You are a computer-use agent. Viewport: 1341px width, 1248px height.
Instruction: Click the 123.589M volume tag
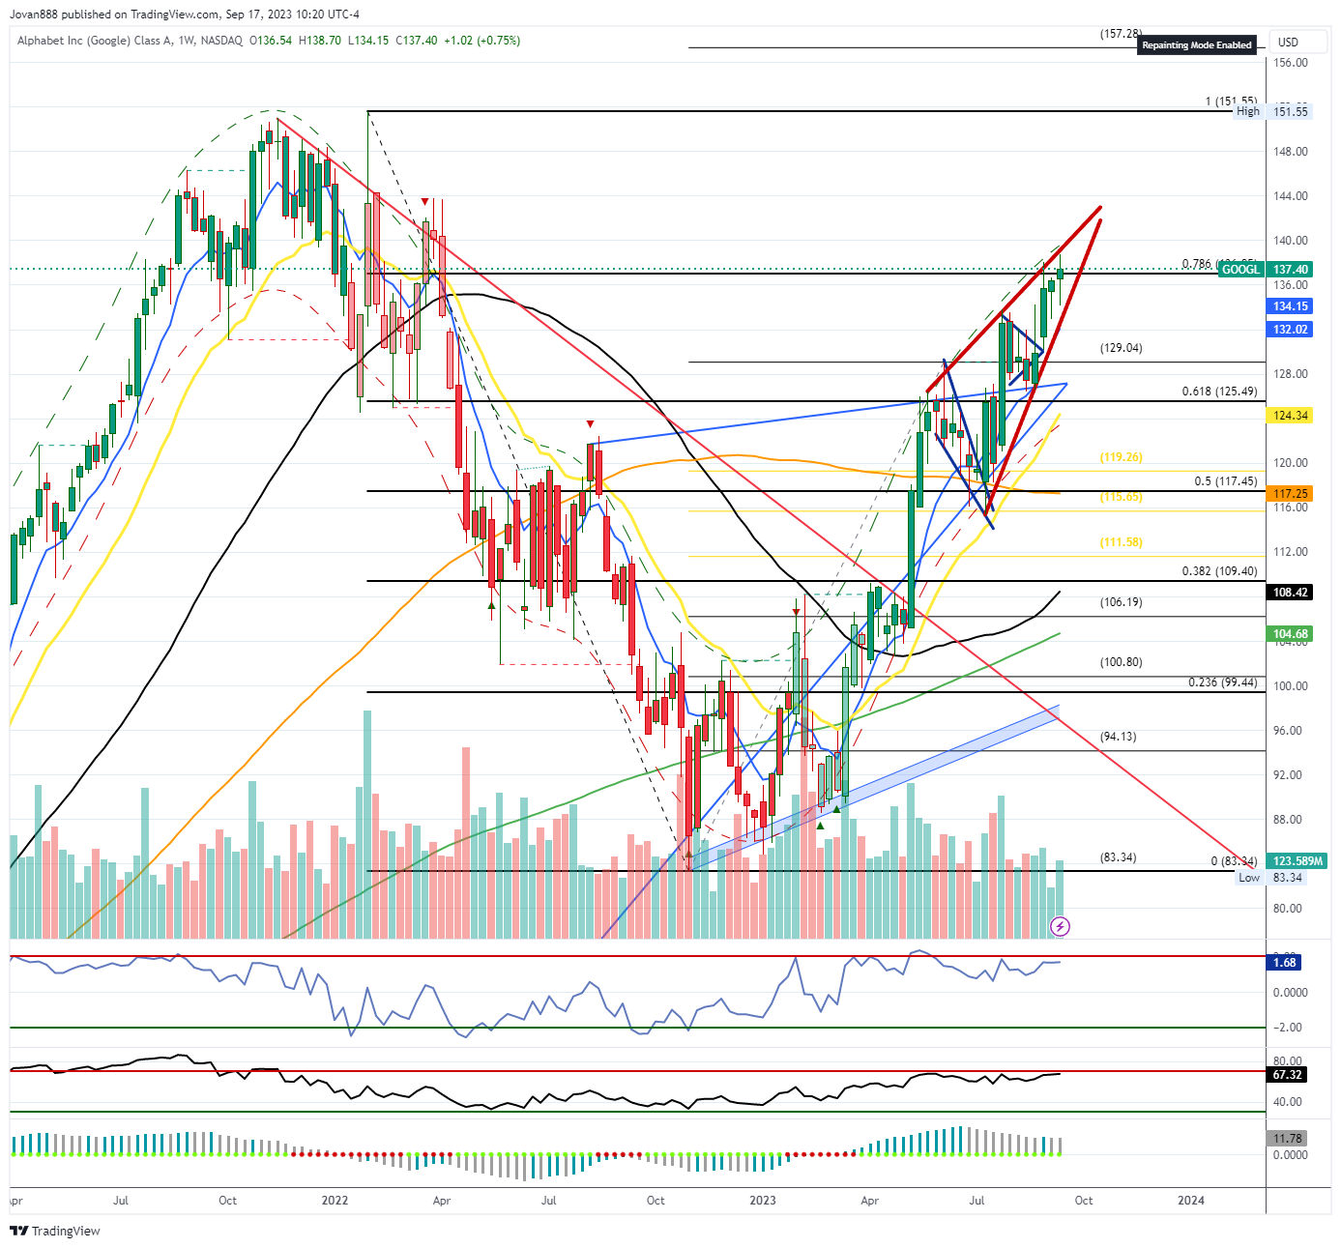click(1297, 861)
